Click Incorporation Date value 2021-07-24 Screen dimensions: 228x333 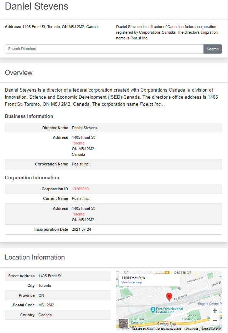[82, 229]
